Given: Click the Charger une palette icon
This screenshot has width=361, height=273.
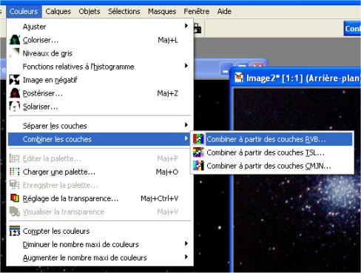Looking at the screenshot, I should tap(14, 172).
